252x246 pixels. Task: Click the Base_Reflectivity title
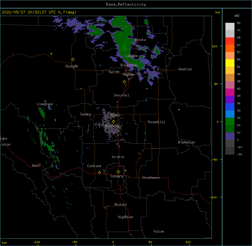126,4
